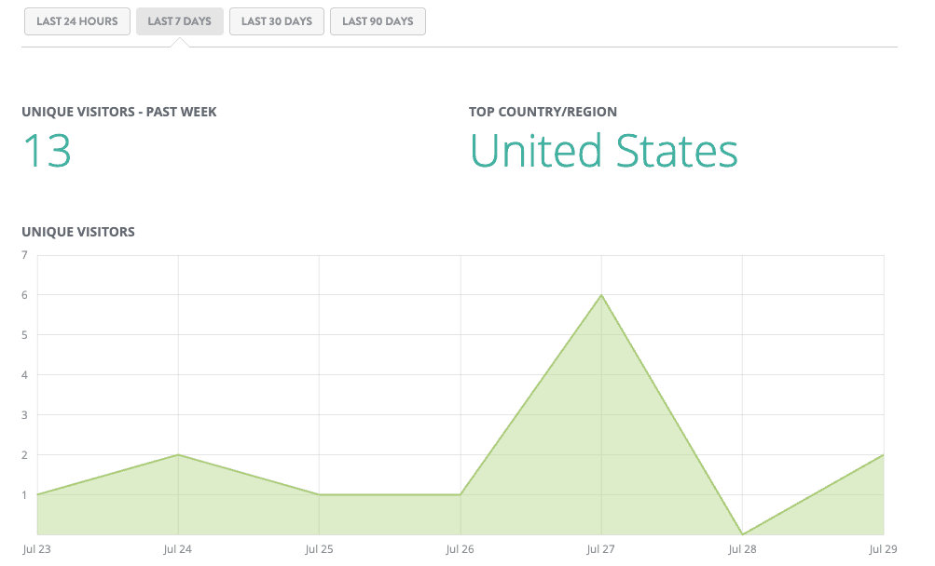Show the Last 30 Days range

(x=277, y=21)
